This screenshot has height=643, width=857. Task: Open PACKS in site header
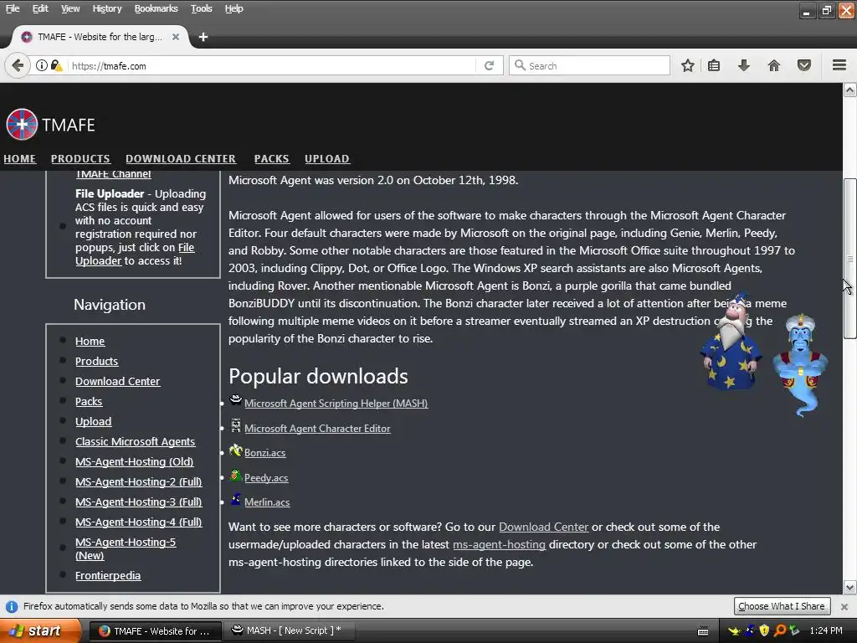pyautogui.click(x=272, y=158)
